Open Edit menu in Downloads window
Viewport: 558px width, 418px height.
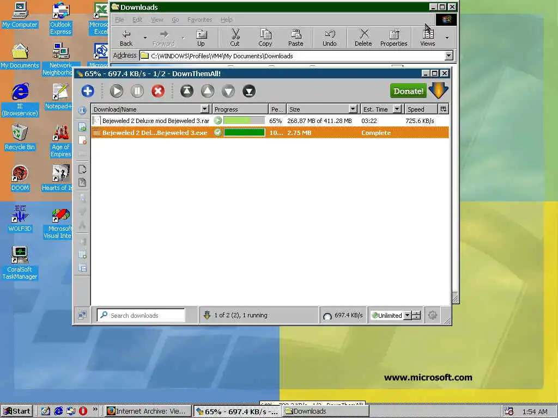point(137,20)
